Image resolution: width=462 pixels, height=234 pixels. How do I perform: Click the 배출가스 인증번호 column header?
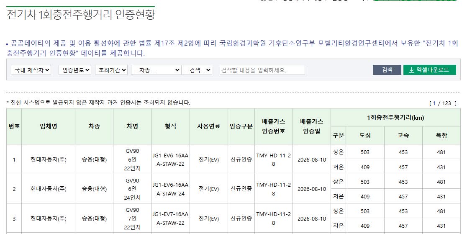[273, 126]
